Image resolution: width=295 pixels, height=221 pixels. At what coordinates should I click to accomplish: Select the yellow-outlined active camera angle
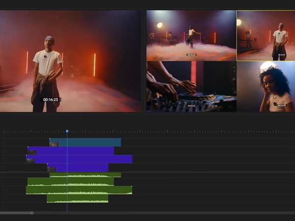pos(266,36)
